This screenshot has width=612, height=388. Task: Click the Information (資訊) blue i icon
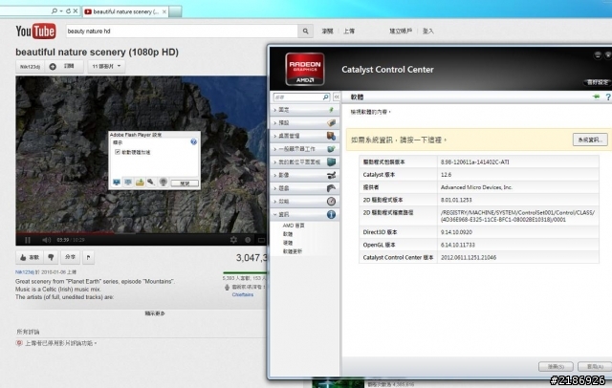[331, 214]
